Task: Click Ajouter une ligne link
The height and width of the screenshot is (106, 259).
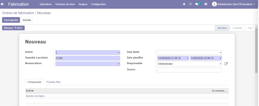Action: pos(35,96)
